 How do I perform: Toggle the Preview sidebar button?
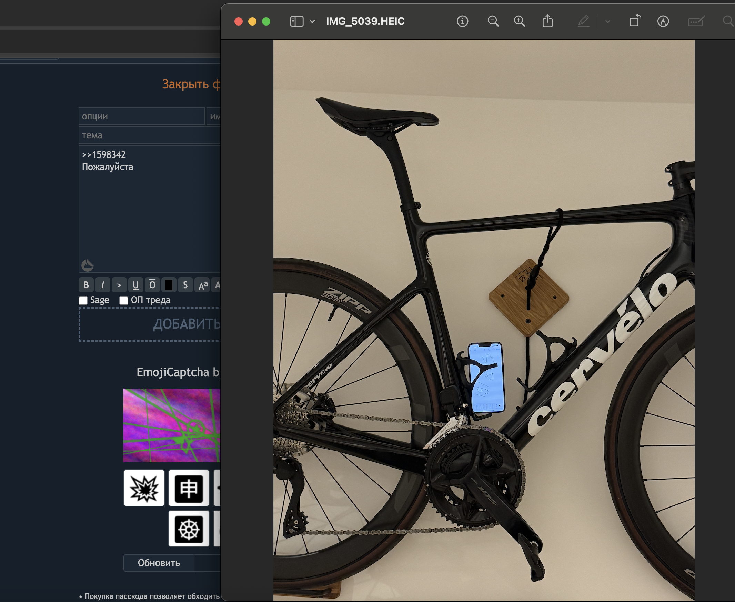[x=296, y=21]
